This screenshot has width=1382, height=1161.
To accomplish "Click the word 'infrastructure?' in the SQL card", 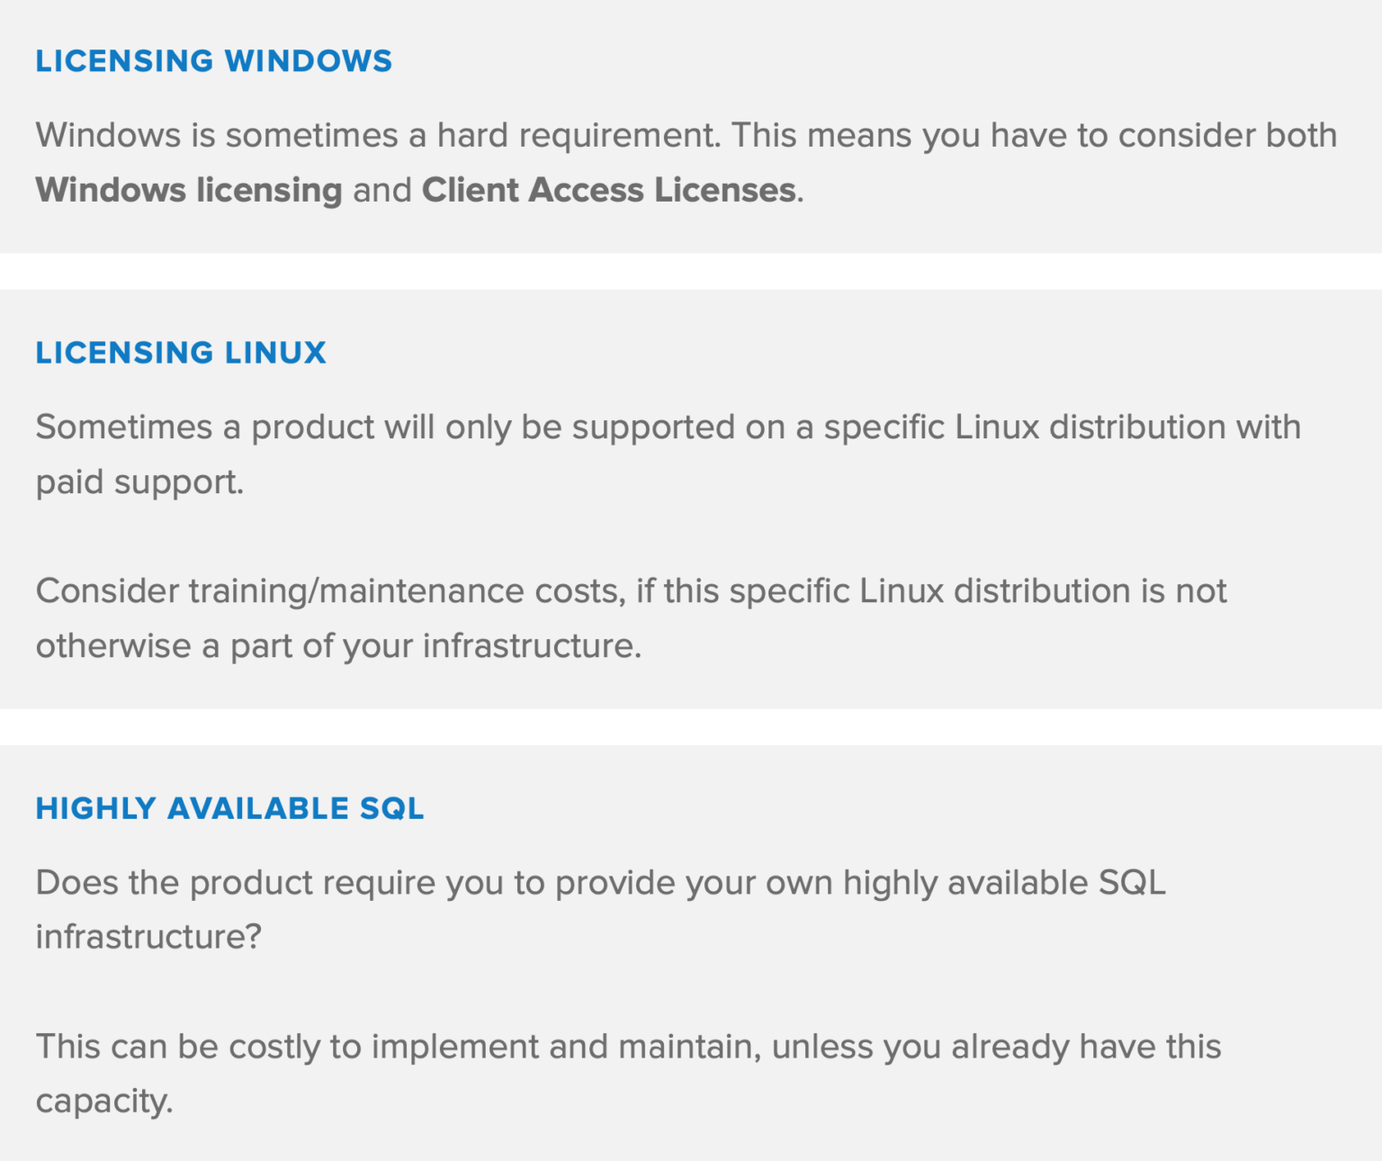I will [148, 937].
